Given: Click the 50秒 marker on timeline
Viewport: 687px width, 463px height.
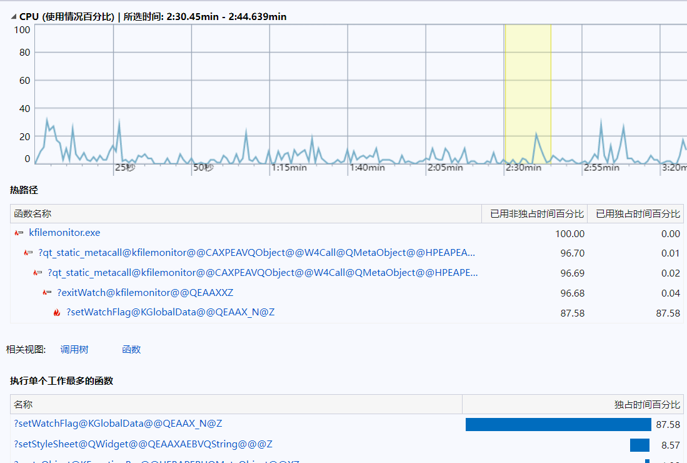Looking at the screenshot, I should coord(203,168).
